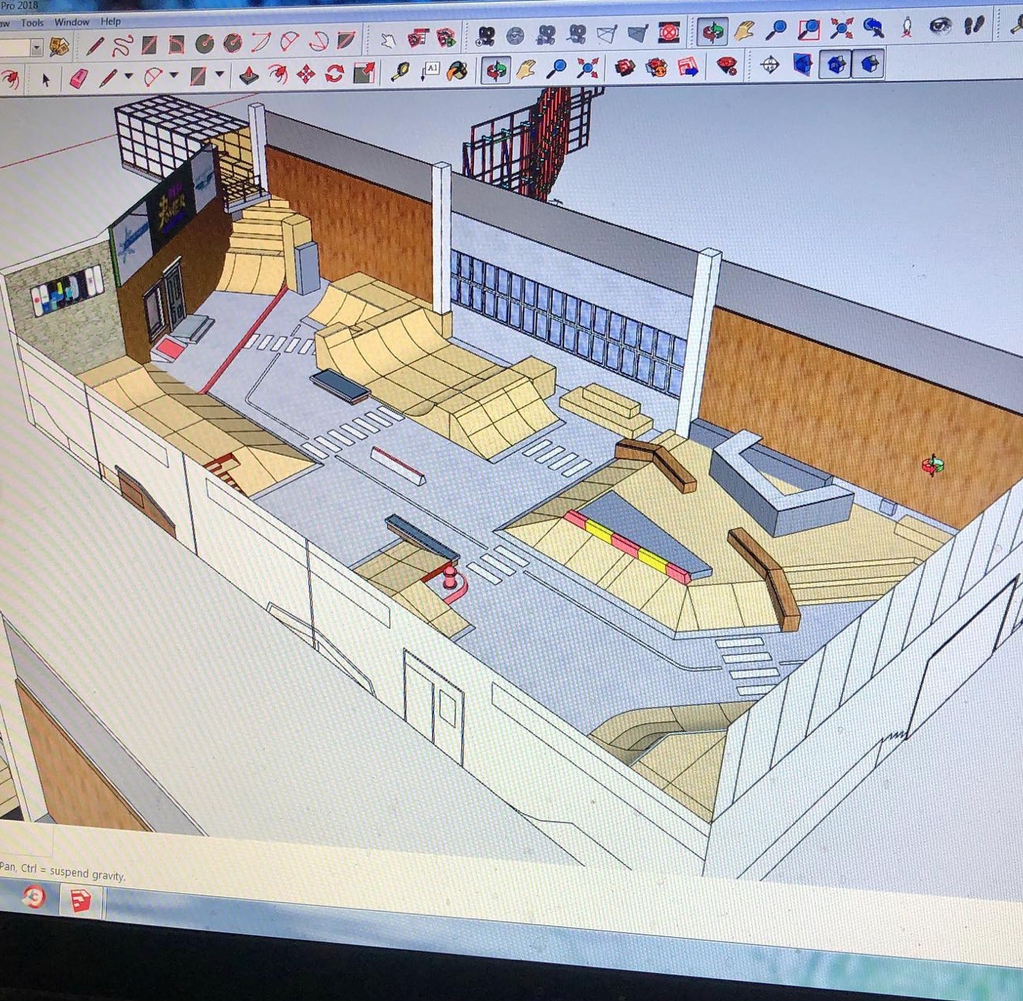1023x1001 pixels.
Task: Click SketchUp icon in Windows taskbar
Action: coord(80,900)
